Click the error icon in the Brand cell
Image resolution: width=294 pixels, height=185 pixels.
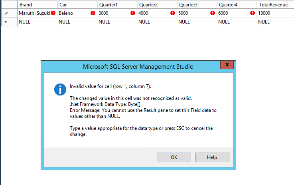pyautogui.click(x=53, y=13)
